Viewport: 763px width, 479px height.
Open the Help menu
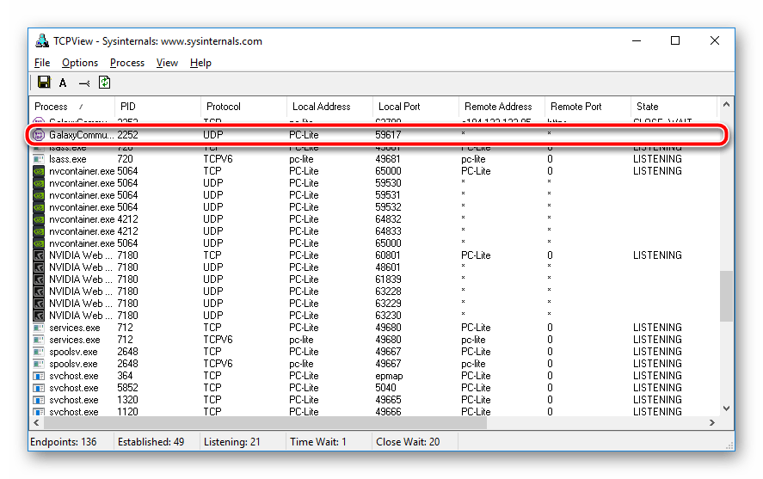click(x=200, y=63)
